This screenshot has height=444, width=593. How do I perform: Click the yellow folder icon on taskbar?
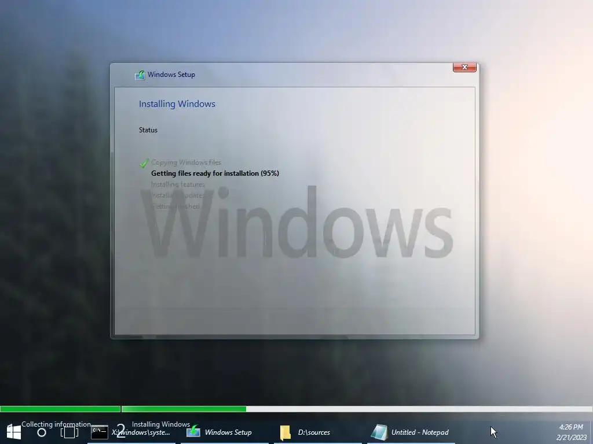click(285, 432)
